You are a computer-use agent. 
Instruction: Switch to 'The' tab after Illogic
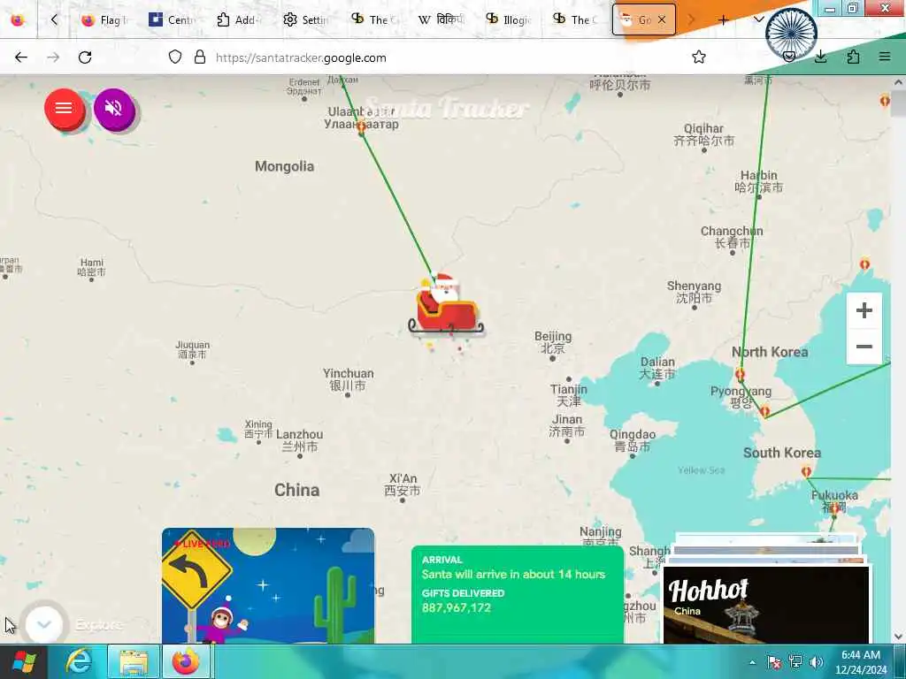coord(575,20)
